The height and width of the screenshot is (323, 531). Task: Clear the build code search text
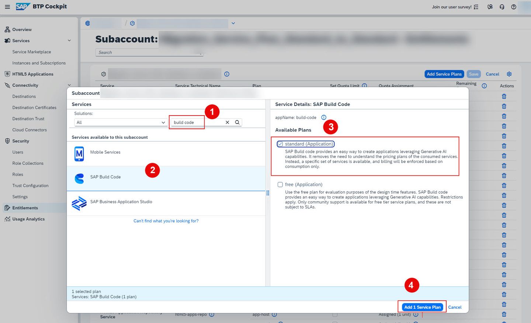[x=228, y=122]
